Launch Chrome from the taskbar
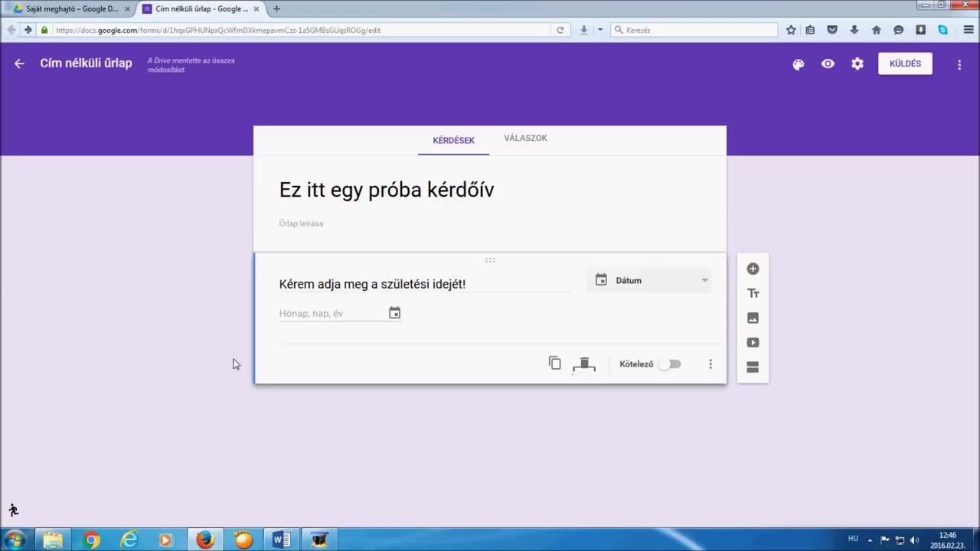Viewport: 980px width, 551px height. (x=91, y=540)
